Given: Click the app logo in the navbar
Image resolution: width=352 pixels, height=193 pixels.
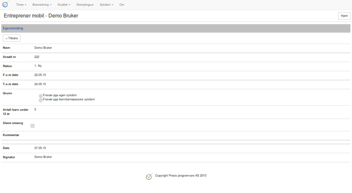Looking at the screenshot, I should (x=5, y=4).
